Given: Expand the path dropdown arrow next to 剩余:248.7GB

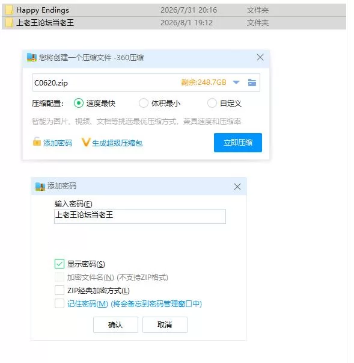Looking at the screenshot, I should [236, 82].
